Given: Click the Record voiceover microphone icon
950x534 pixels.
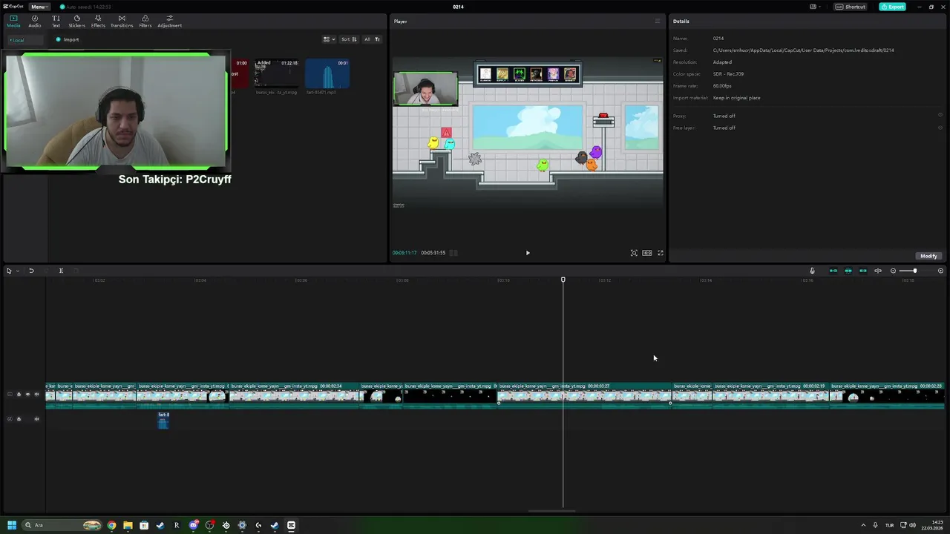Looking at the screenshot, I should pyautogui.click(x=812, y=271).
